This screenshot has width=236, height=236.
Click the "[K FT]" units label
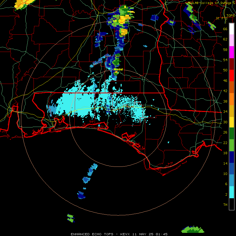222,18
